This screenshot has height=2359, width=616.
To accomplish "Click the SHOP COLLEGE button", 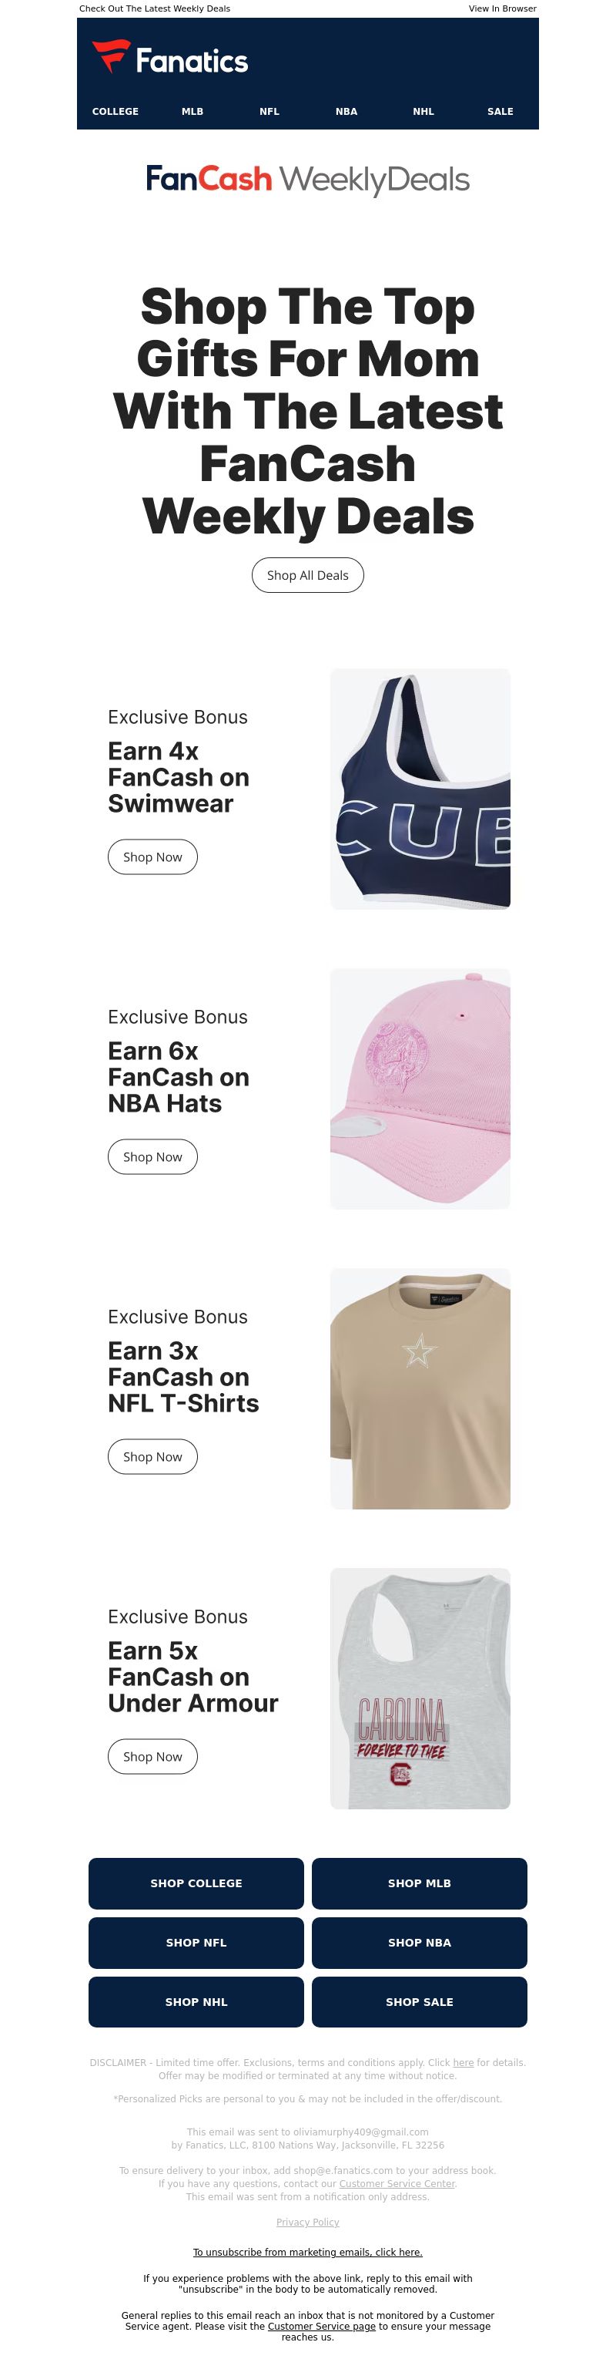I will (196, 1883).
